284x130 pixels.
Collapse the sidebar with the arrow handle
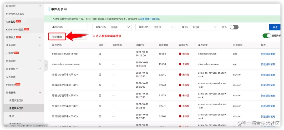pyautogui.click(x=46, y=66)
